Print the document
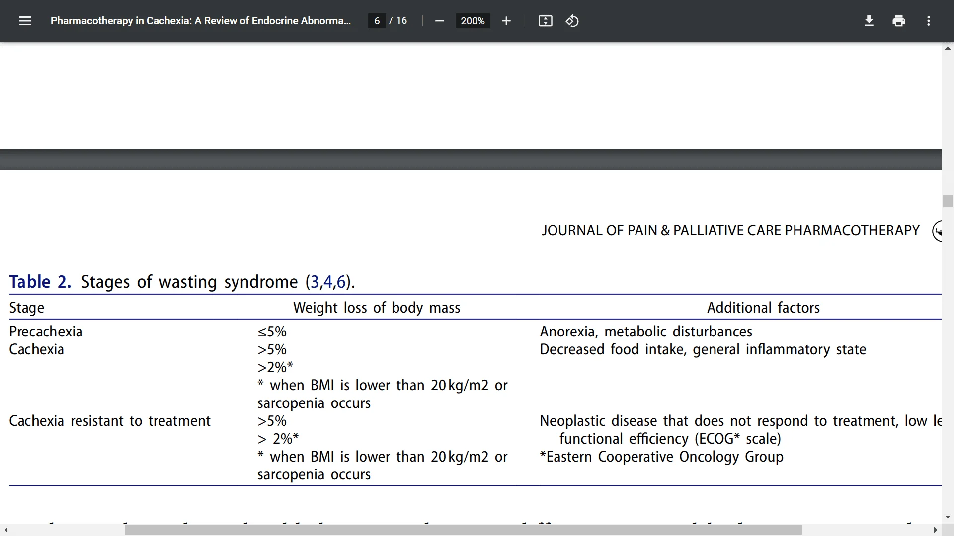954x536 pixels. 899,21
